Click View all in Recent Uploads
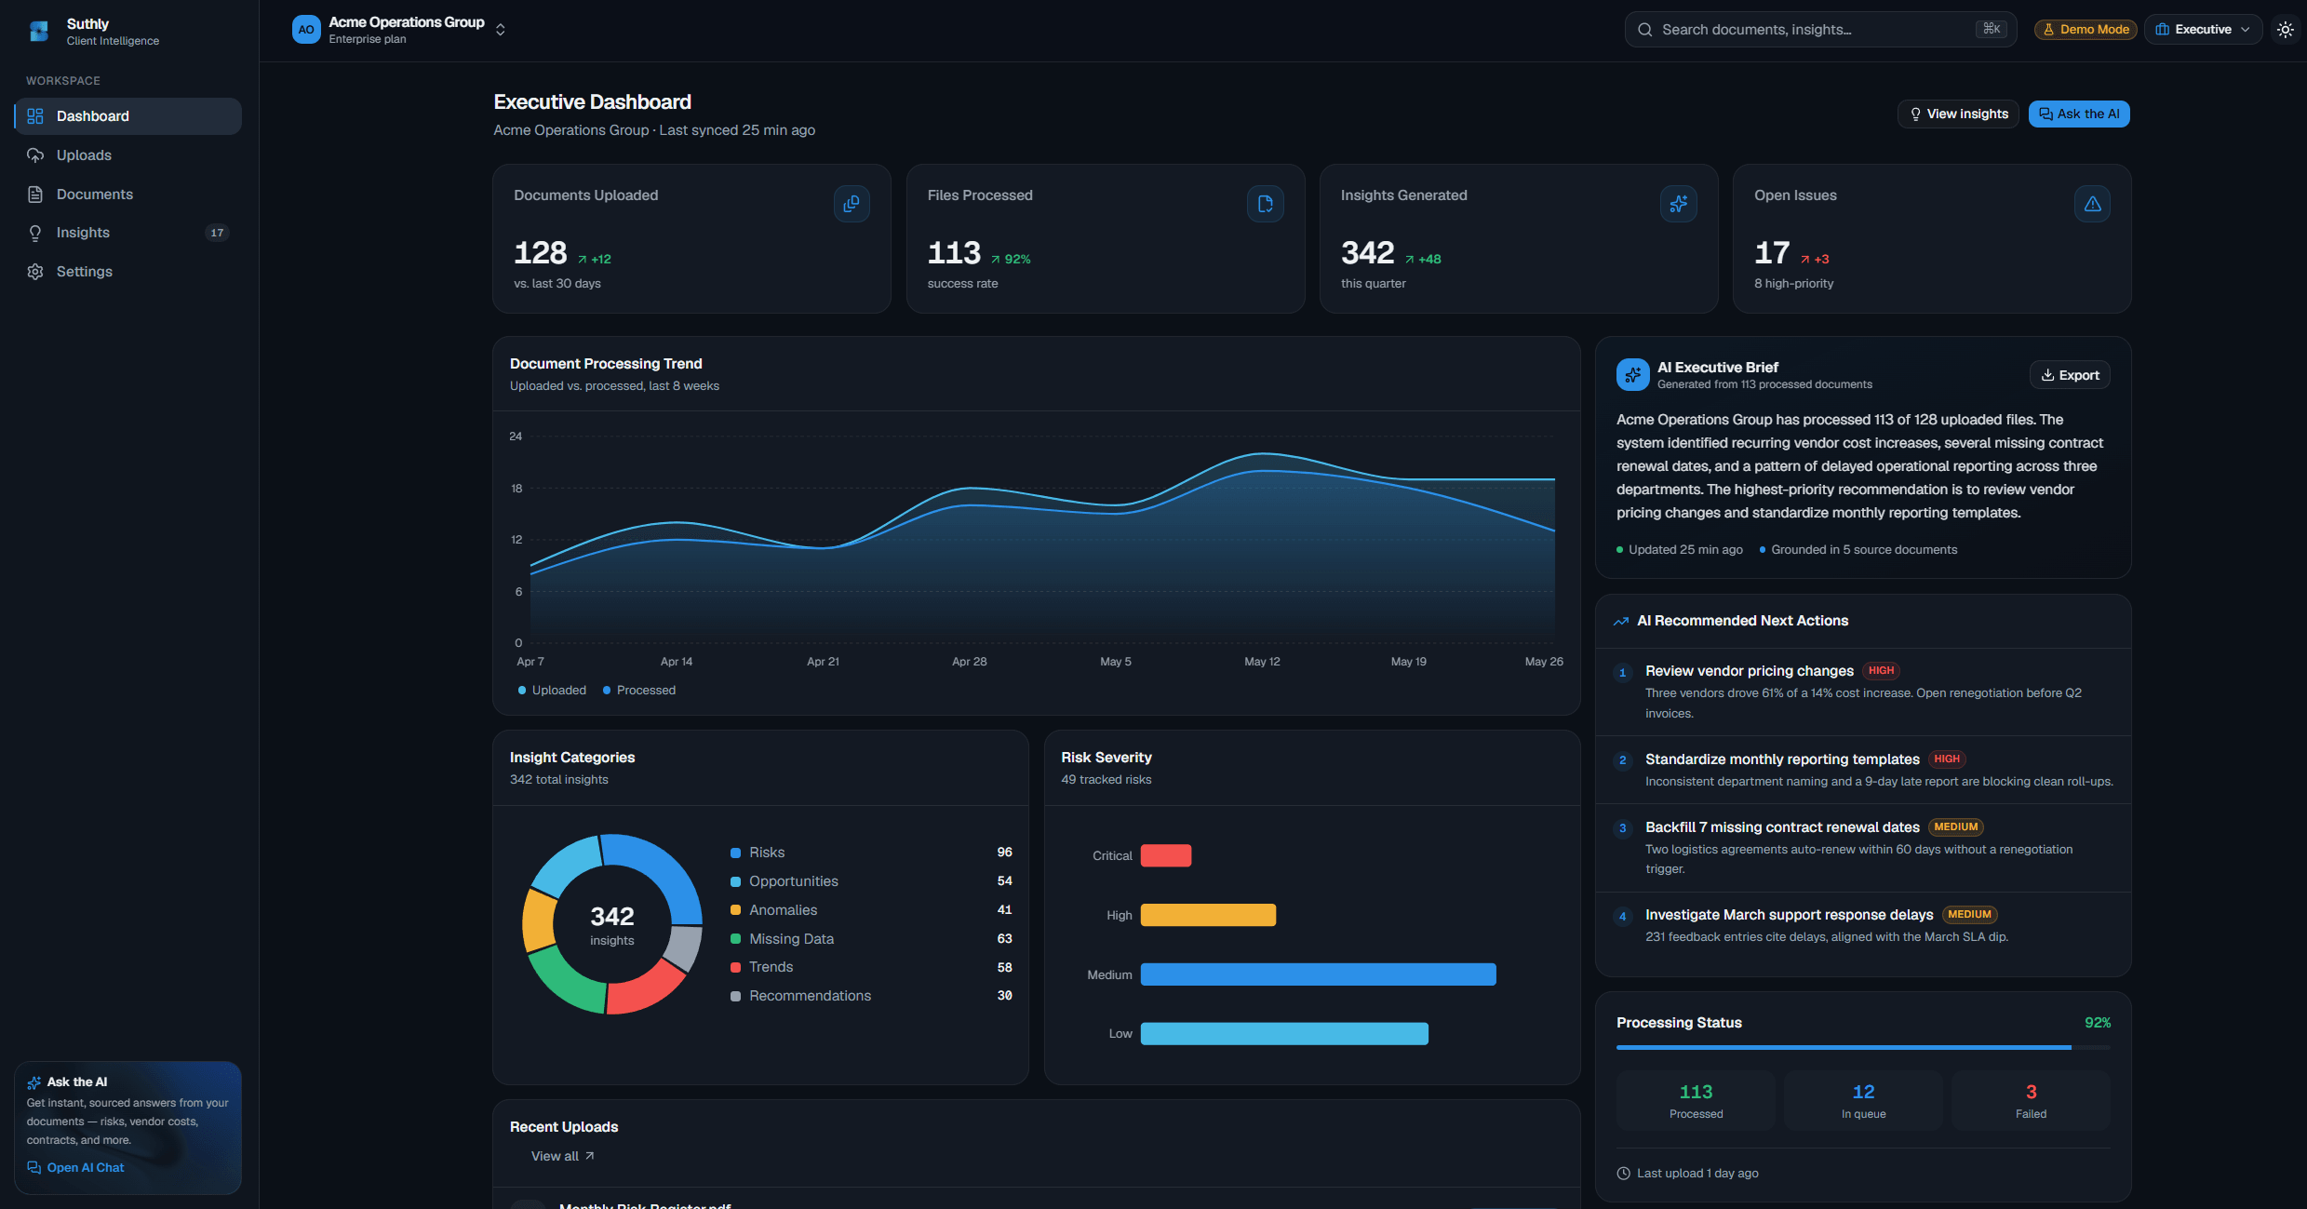This screenshot has width=2307, height=1209. point(562,1156)
